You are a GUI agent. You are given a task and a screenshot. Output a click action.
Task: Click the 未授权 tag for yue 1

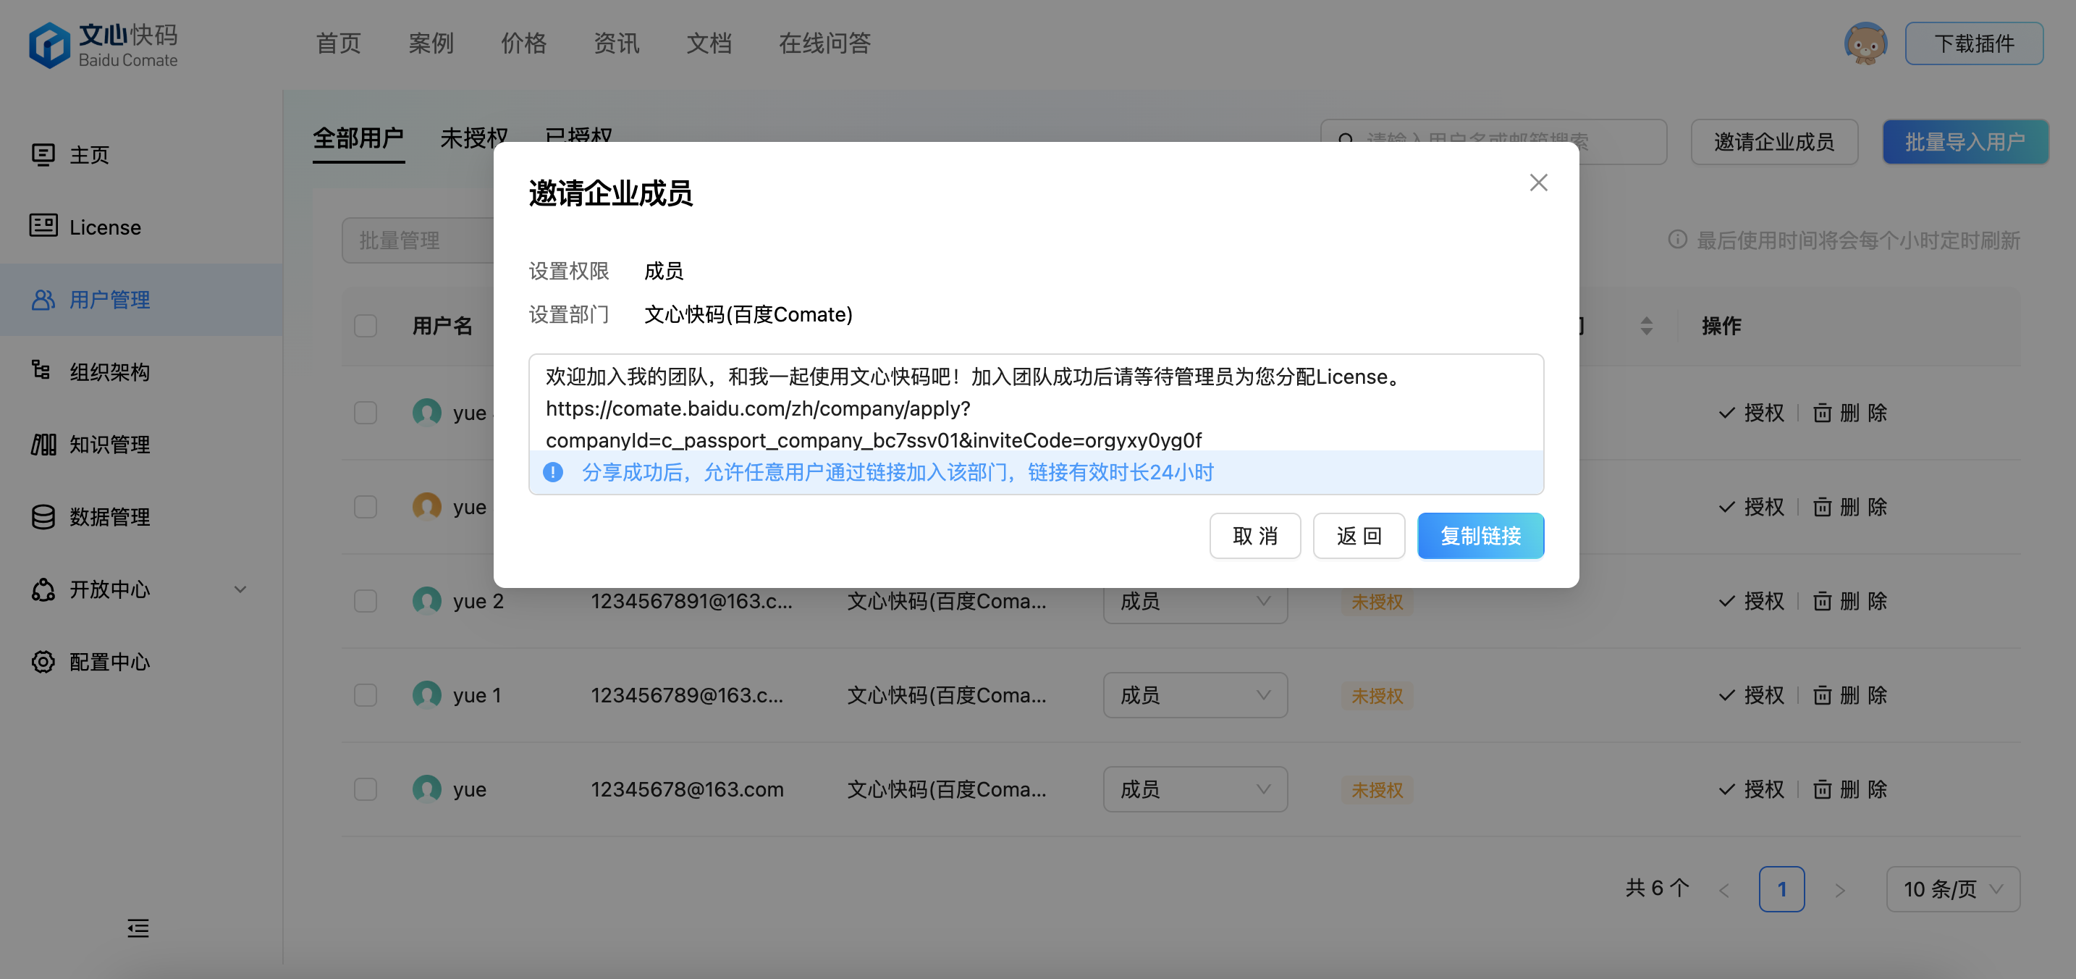[x=1377, y=696]
